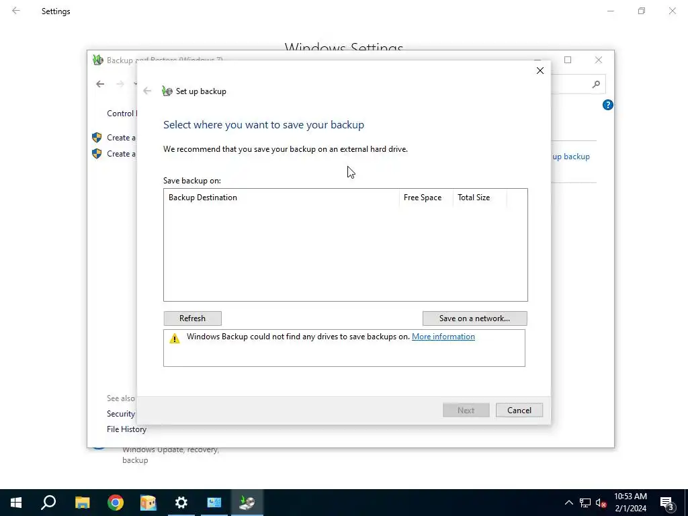Switch to Settings gear on taskbar
This screenshot has width=688, height=516.
(181, 503)
